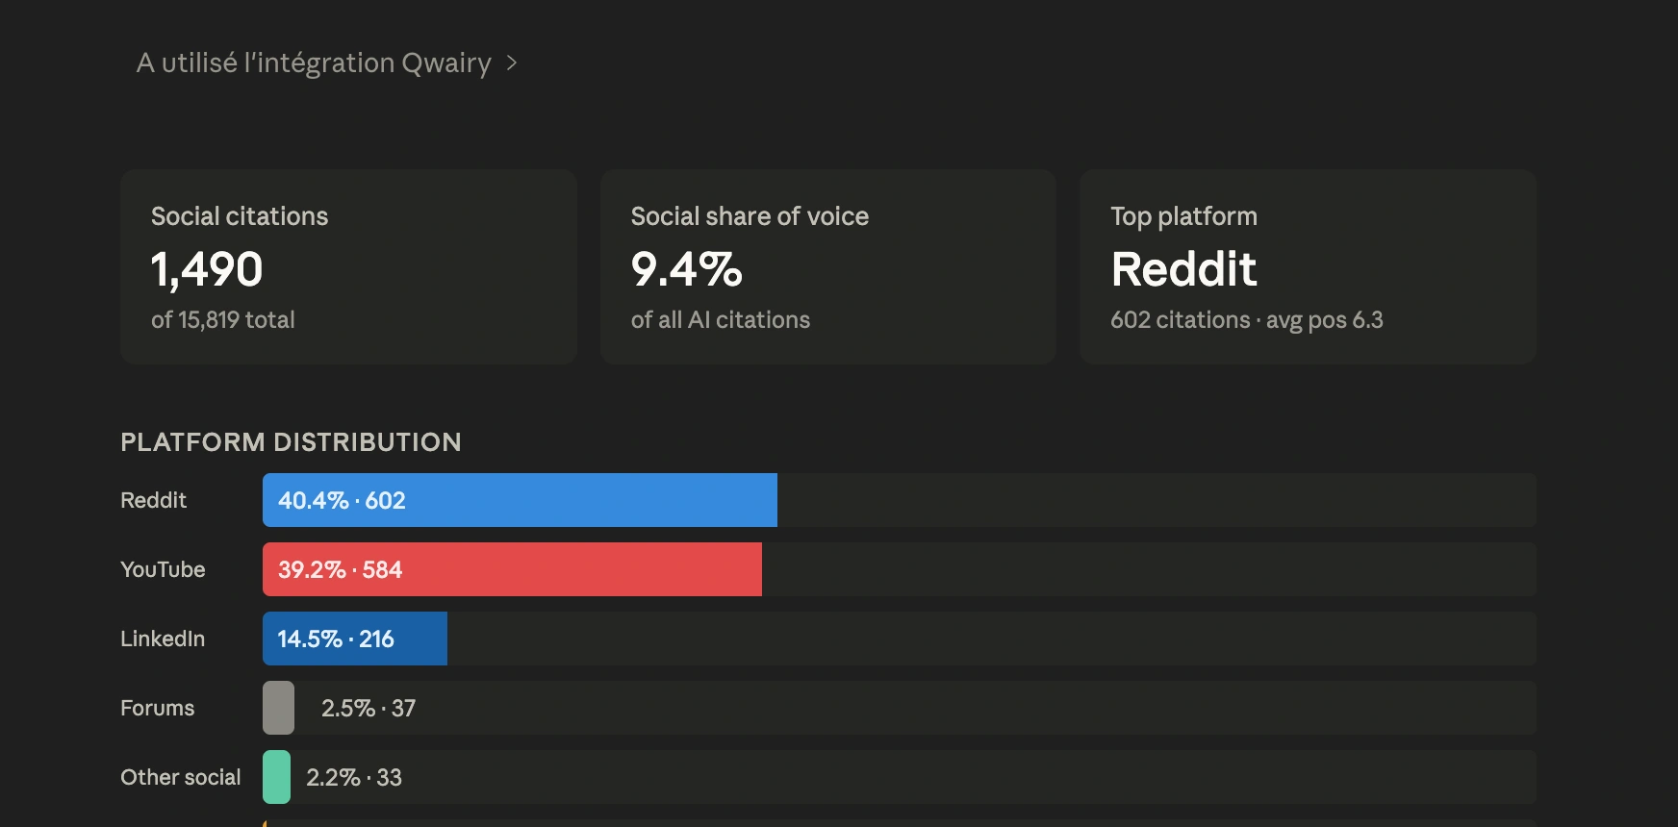The image size is (1678, 827).
Task: Click the PLATFORM DISTRIBUTION heading
Action: [x=291, y=442]
